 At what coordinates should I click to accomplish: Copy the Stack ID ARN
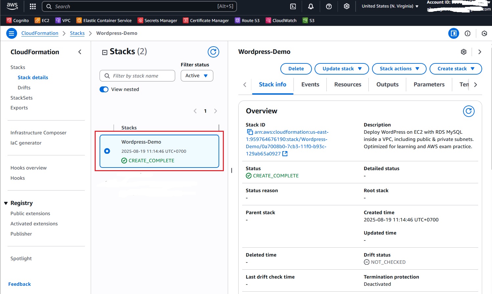pos(250,132)
